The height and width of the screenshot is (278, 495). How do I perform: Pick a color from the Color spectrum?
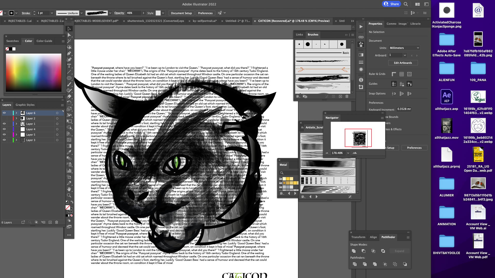point(34,73)
